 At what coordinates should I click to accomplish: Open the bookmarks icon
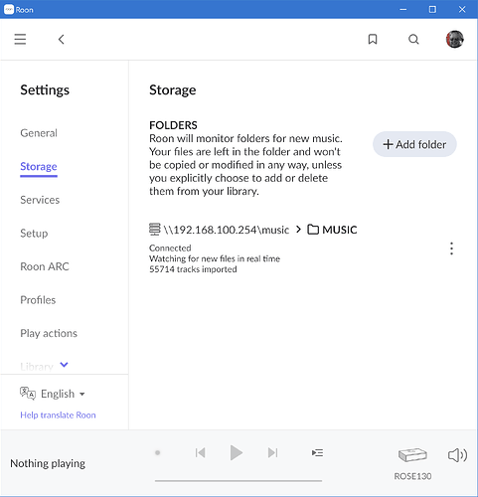point(373,39)
